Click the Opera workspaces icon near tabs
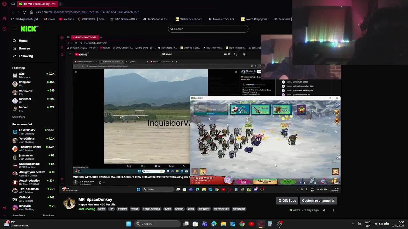This screenshot has height=229, width=408. point(13,4)
